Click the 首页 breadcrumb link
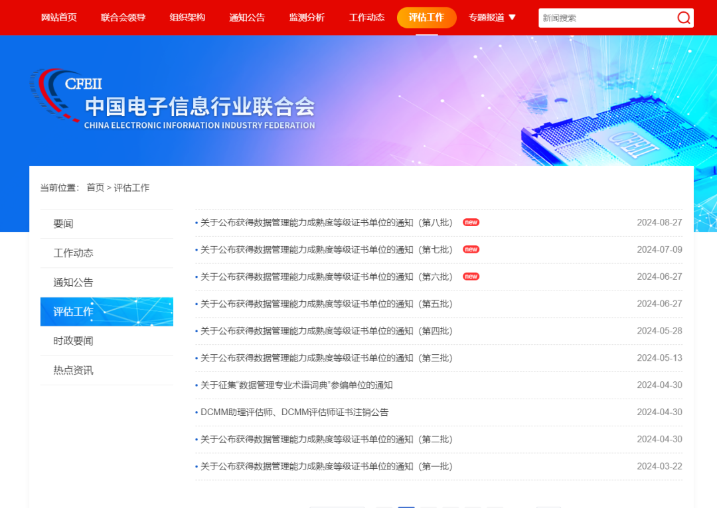Screen dimensions: 717x508 93,188
